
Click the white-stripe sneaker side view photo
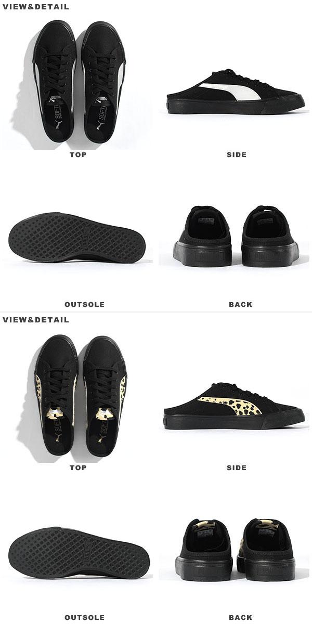click(236, 92)
